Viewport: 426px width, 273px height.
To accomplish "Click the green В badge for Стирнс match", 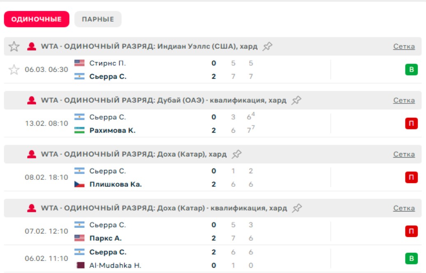I will pos(411,70).
